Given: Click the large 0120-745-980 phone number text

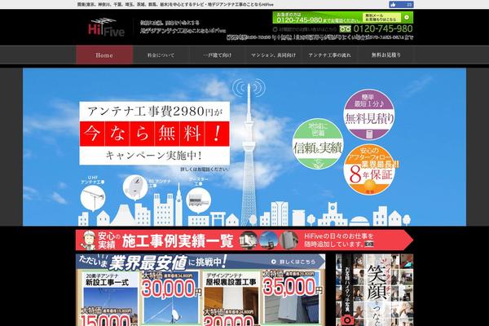Looking at the screenshot, I should click(x=383, y=29).
